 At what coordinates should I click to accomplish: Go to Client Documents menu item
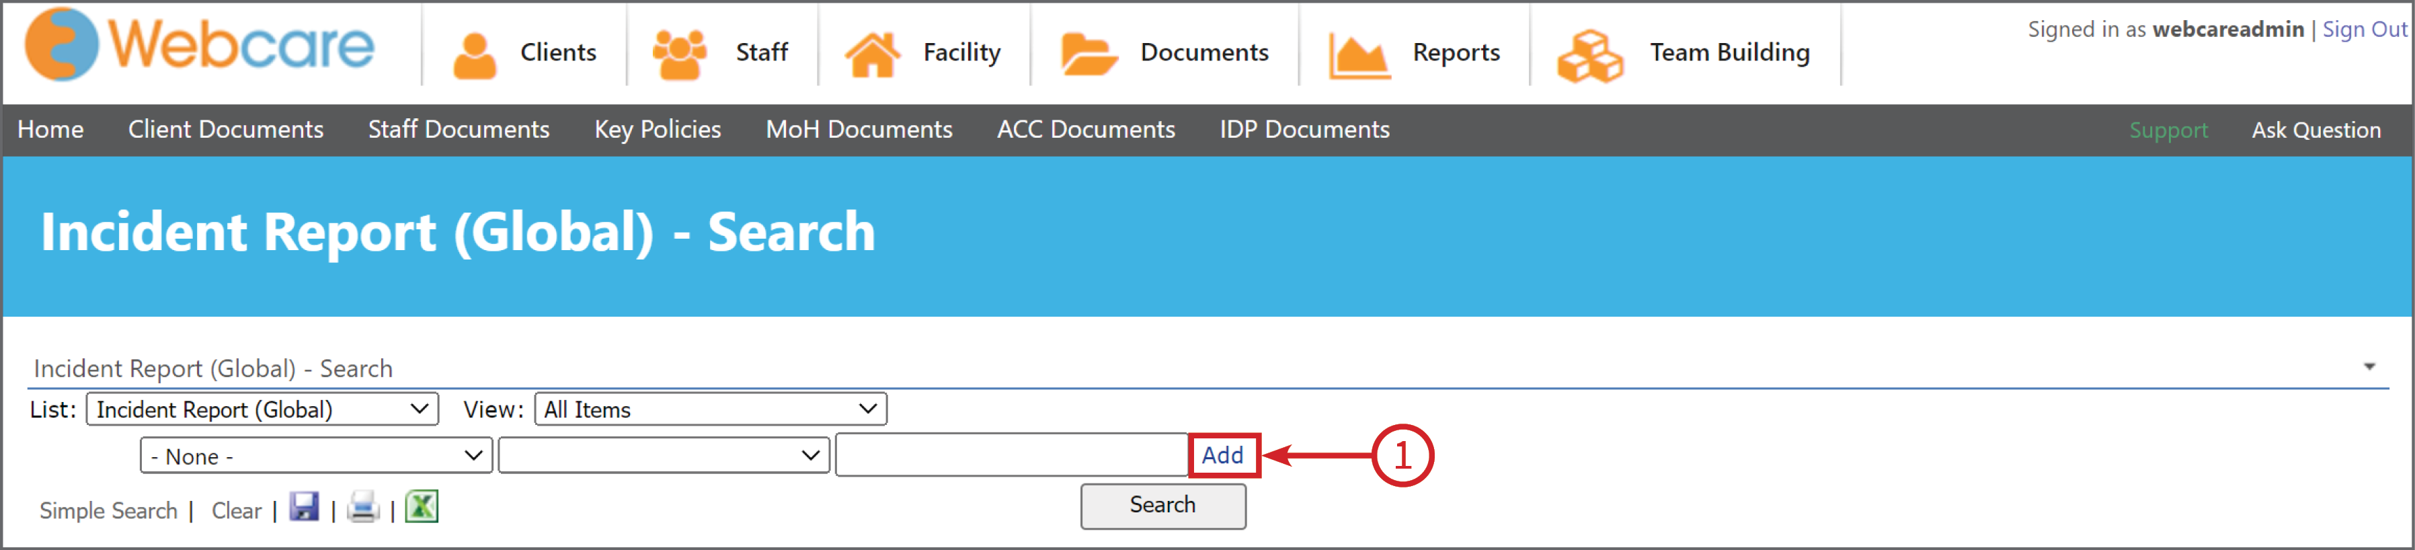tap(226, 129)
